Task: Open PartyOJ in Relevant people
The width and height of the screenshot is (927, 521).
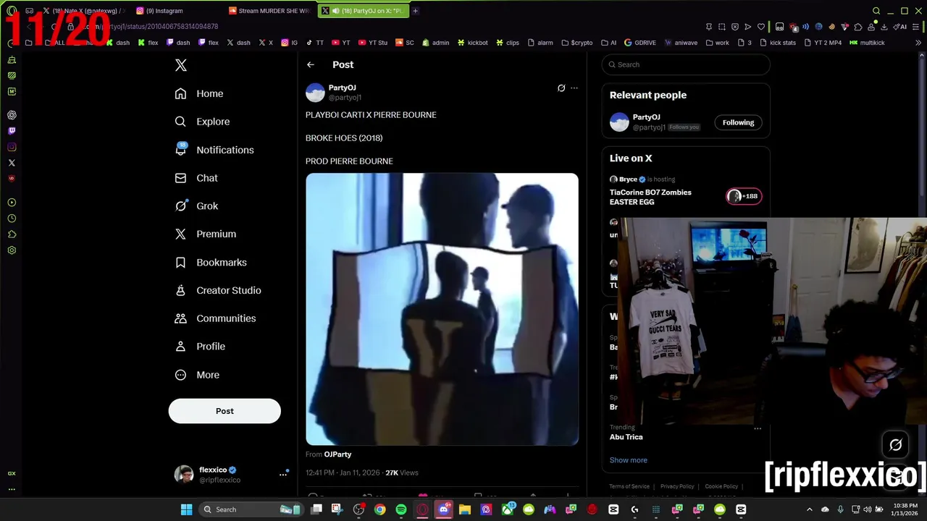Action: pyautogui.click(x=646, y=117)
